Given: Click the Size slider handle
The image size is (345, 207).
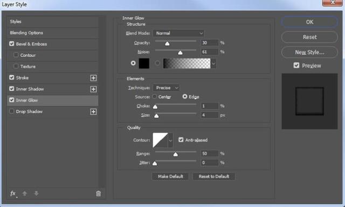Looking at the screenshot, I should point(156,116).
